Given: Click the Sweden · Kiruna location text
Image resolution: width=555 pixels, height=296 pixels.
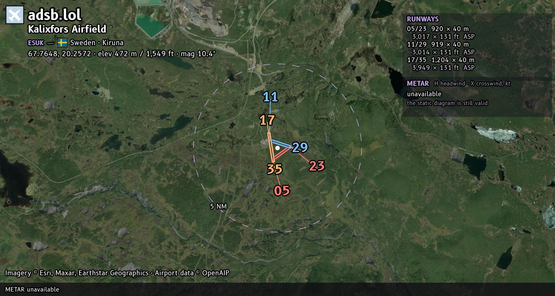Looking at the screenshot, I should [97, 43].
